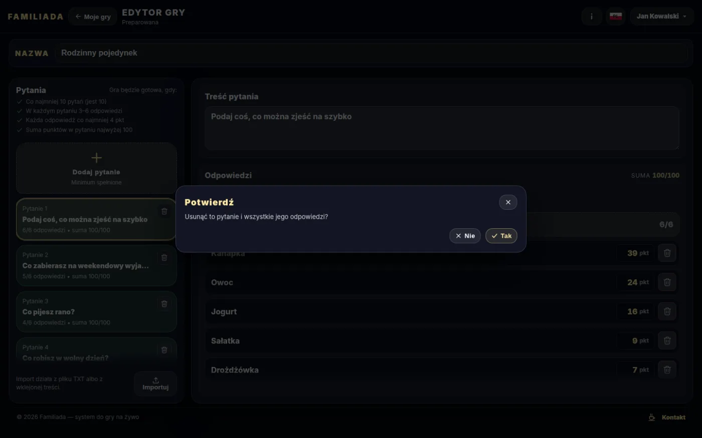
Task: Go back via Moje gry button
Action: [93, 17]
